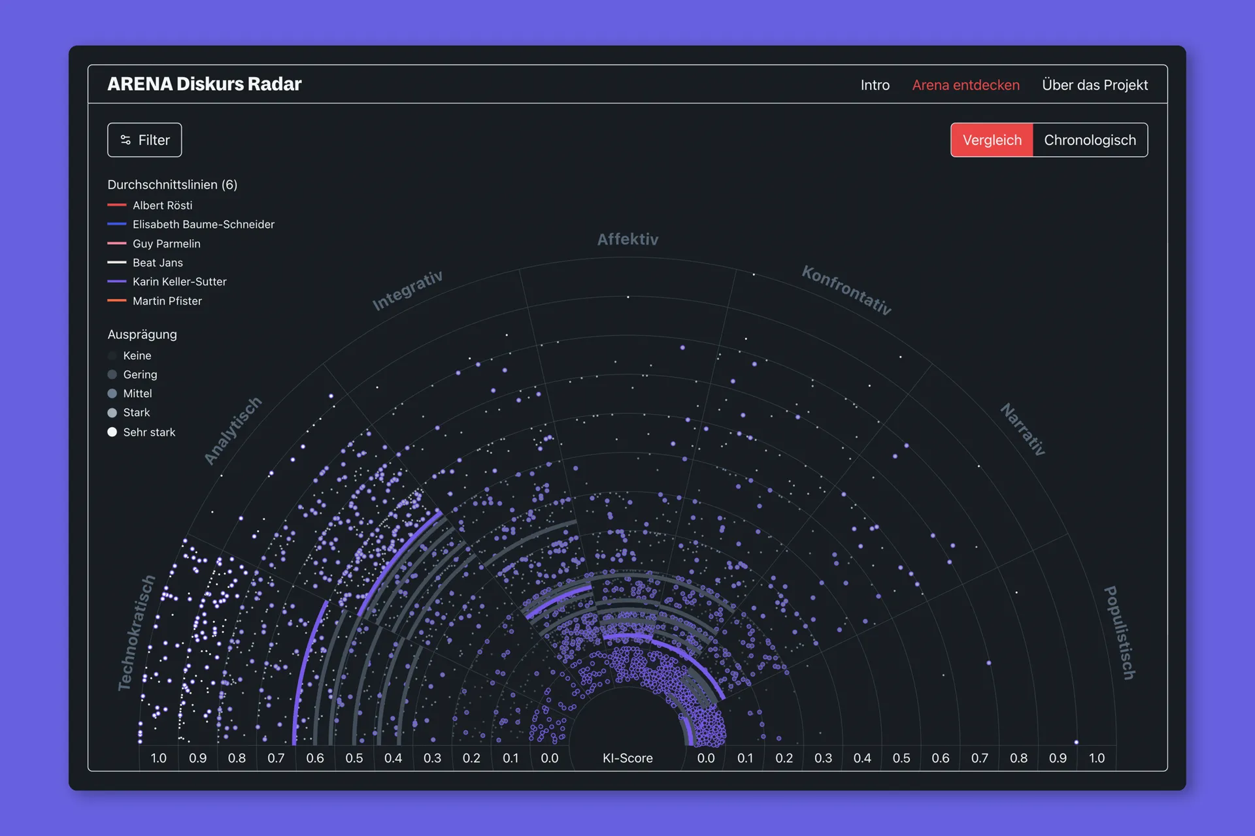
Task: Switch to Chronologisch view
Action: 1090,140
